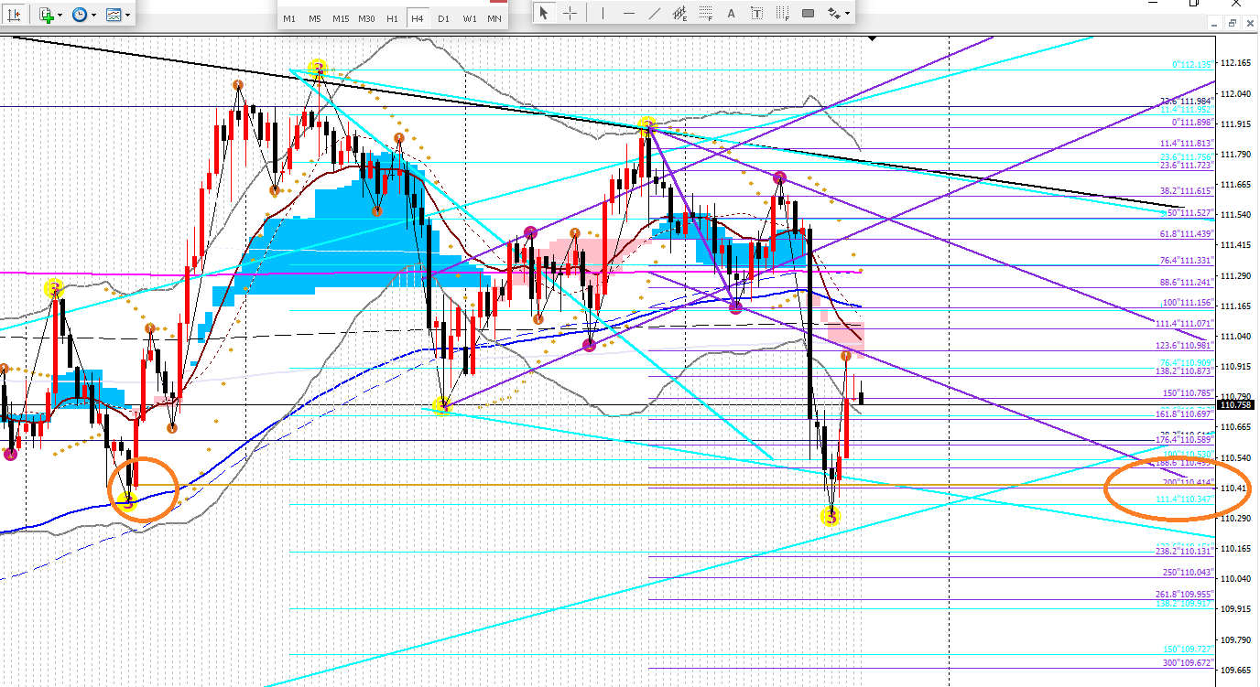
Task: Select the equidistant channel tool
Action: [x=680, y=14]
